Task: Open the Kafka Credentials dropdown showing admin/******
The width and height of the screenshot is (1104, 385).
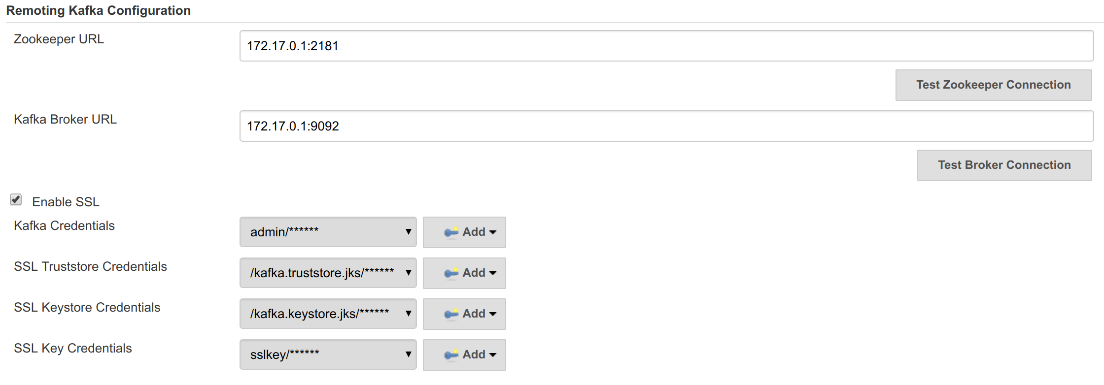Action: click(328, 232)
